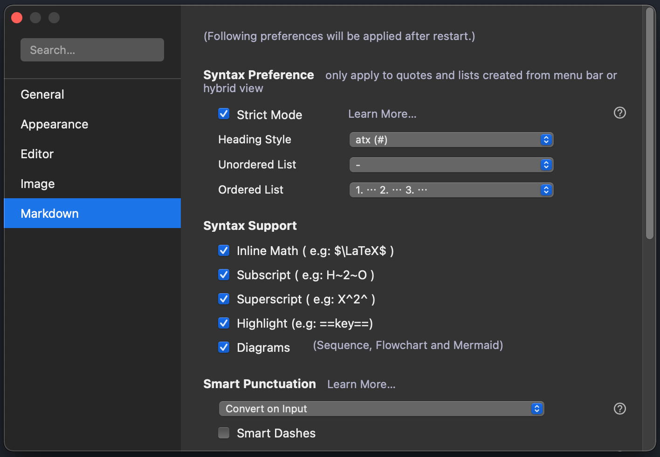
Task: Open the Convert on Input dropdown
Action: pos(381,409)
